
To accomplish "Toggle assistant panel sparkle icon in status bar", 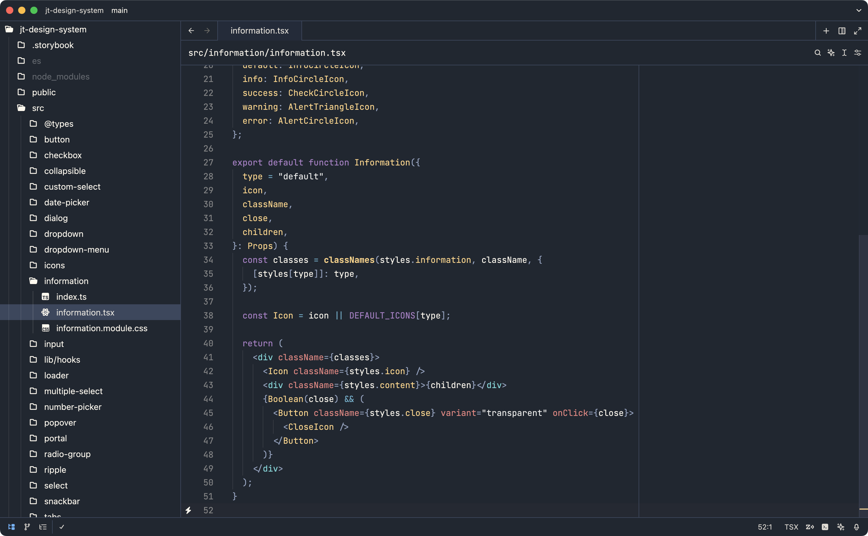I will [841, 527].
